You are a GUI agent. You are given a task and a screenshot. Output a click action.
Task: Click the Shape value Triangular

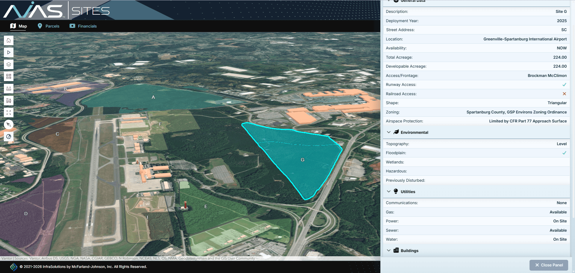pos(557,103)
